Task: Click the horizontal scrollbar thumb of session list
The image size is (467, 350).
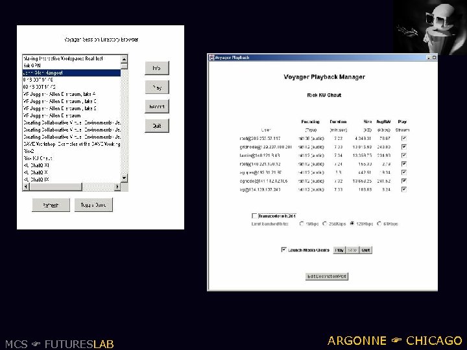Action: [x=56, y=187]
